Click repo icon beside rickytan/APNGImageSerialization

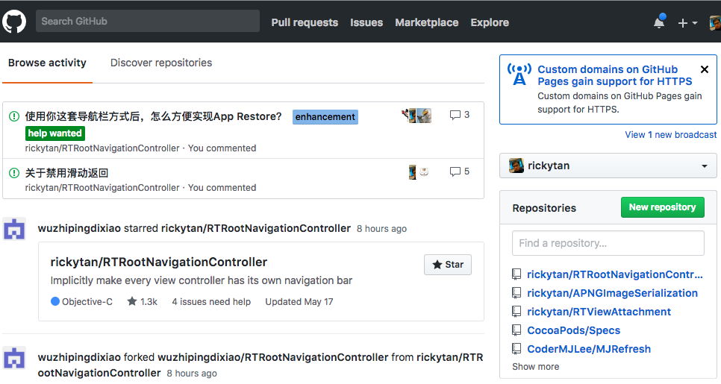[516, 293]
